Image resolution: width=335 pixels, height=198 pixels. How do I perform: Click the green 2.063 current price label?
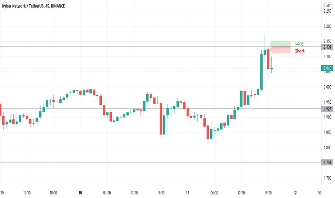(x=327, y=68)
